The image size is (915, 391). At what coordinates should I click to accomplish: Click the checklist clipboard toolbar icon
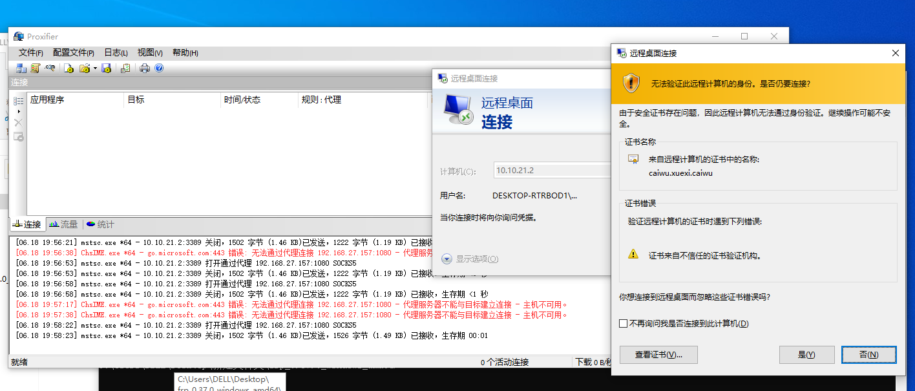tap(126, 68)
